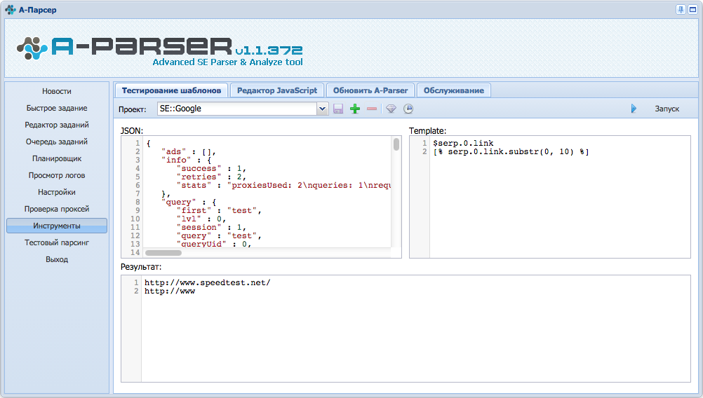Click the maximize window icon in title bar
Image resolution: width=703 pixels, height=398 pixels.
[692, 9]
